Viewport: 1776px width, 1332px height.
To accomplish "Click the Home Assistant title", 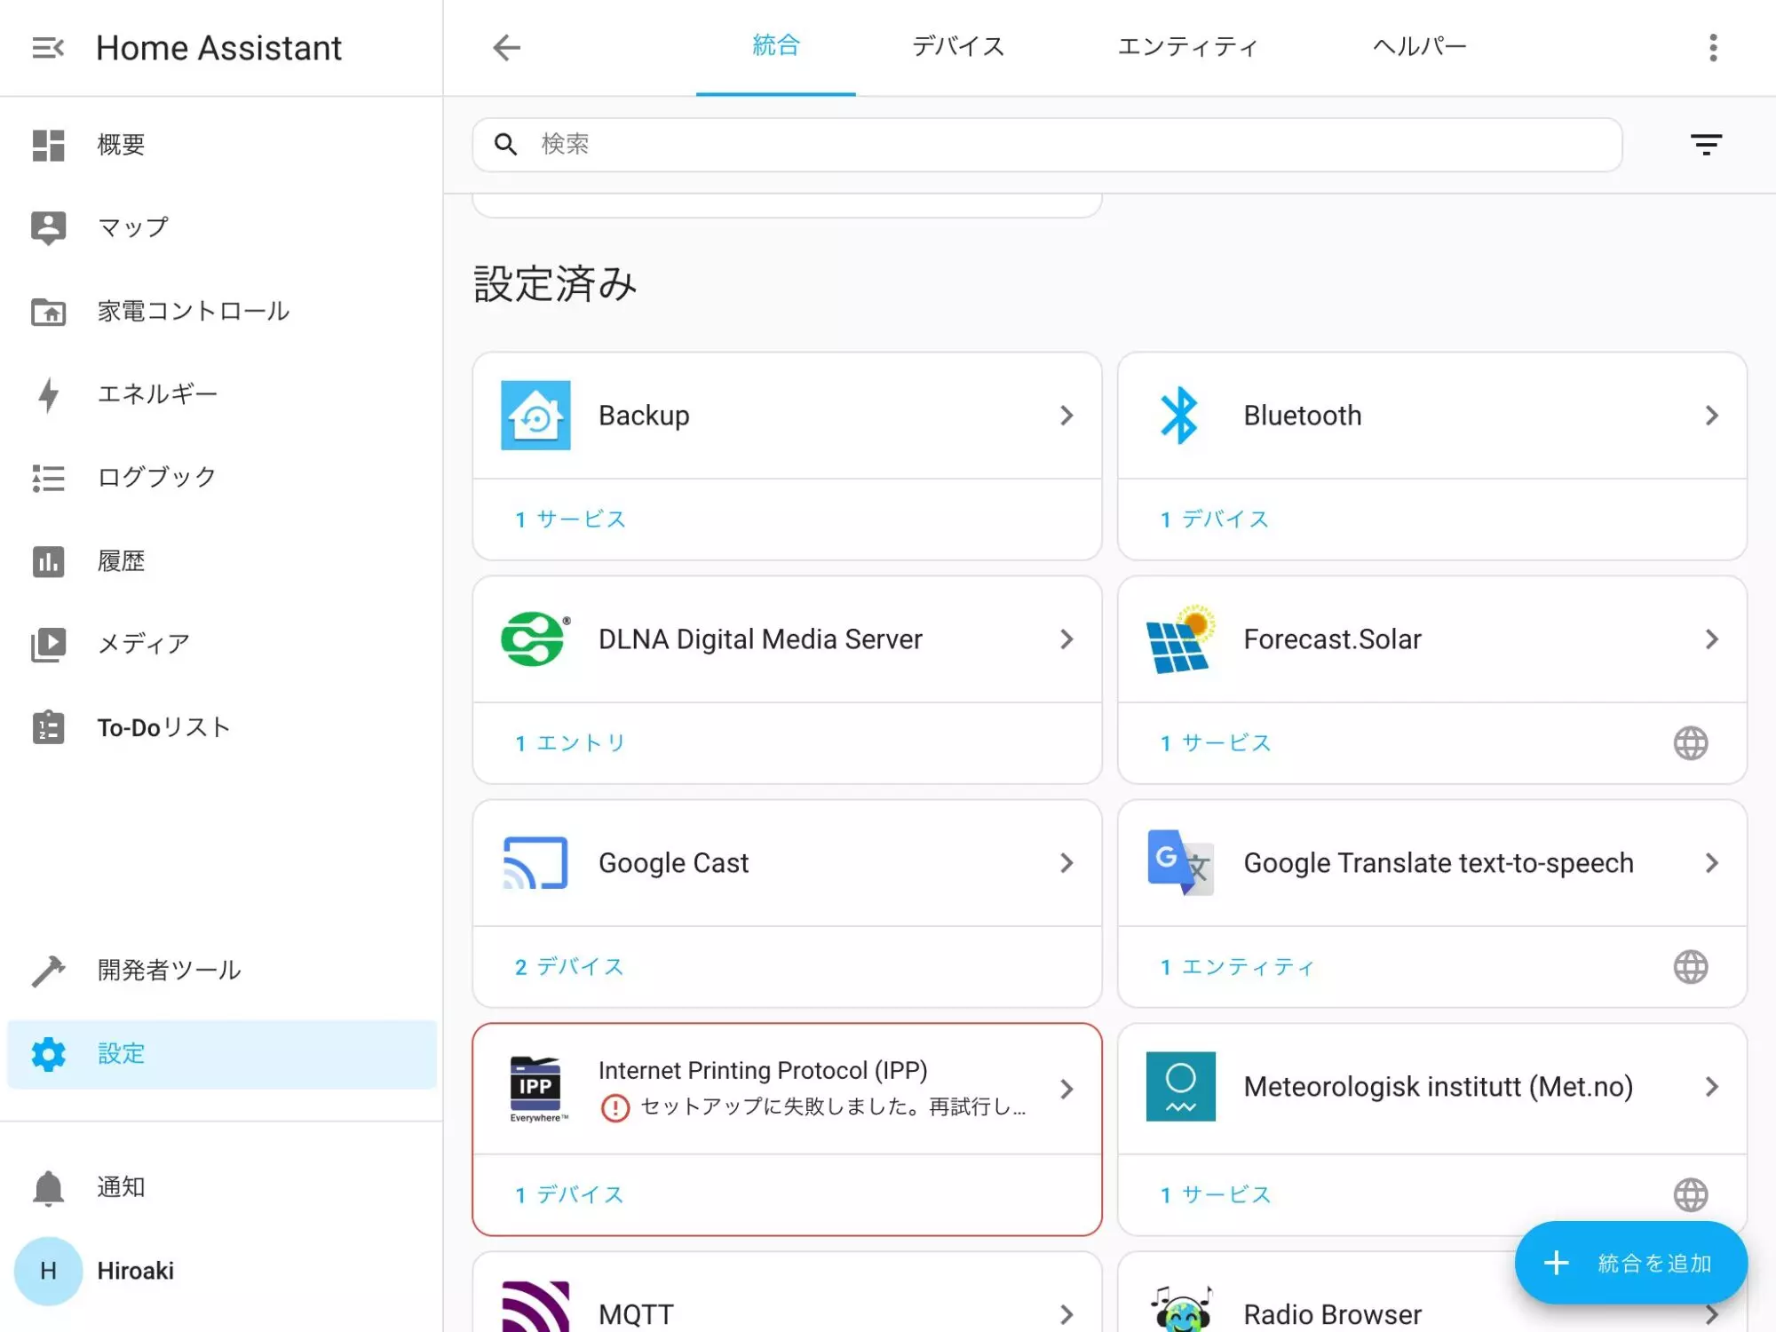I will pos(218,48).
